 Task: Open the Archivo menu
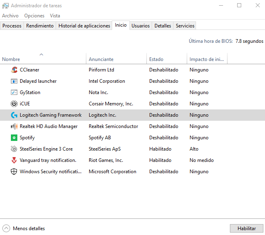point(10,16)
